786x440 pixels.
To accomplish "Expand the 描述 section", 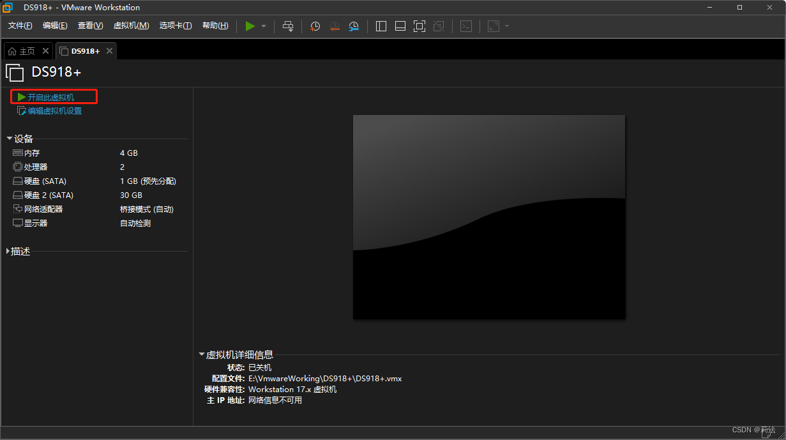I will pyautogui.click(x=8, y=252).
